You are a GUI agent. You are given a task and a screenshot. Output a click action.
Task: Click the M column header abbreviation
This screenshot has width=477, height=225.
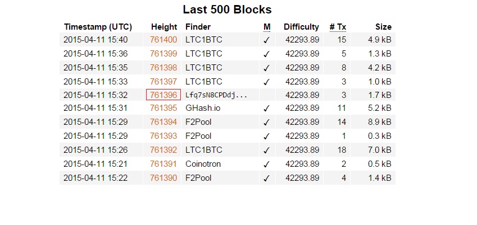267,27
